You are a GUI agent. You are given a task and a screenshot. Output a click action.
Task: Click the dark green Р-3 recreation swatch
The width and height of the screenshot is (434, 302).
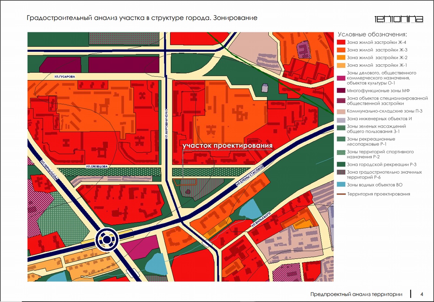point(341,165)
